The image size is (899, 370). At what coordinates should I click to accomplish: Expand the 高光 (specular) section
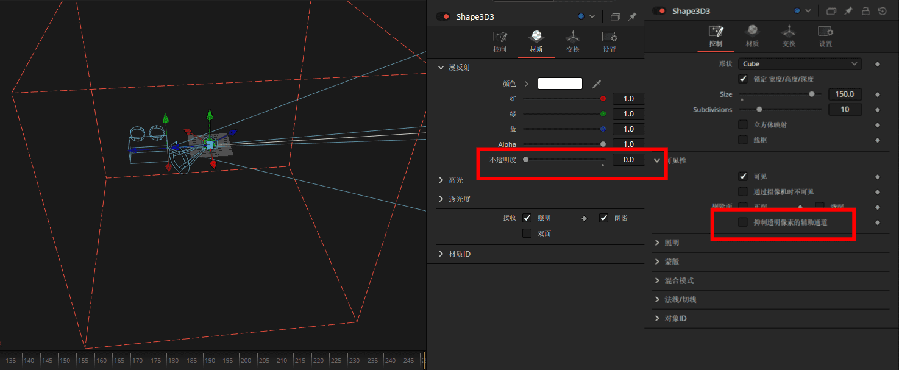tap(455, 180)
